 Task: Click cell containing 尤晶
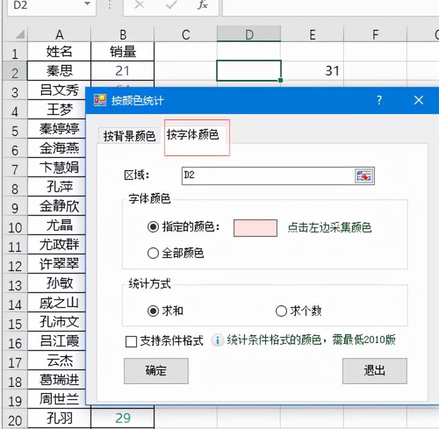pyautogui.click(x=57, y=225)
